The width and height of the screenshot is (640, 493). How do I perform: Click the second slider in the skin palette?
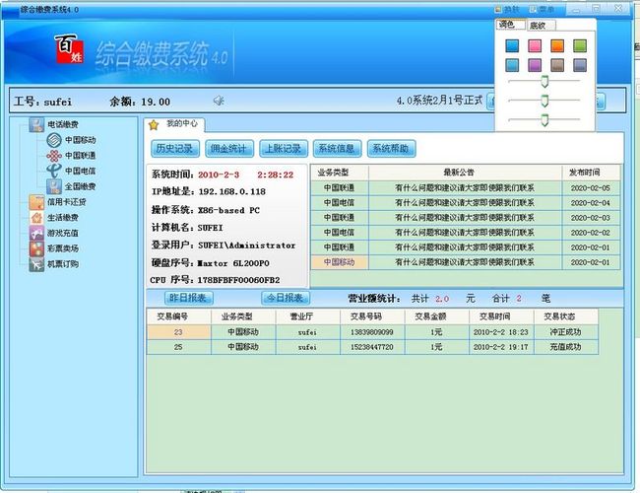click(x=544, y=101)
